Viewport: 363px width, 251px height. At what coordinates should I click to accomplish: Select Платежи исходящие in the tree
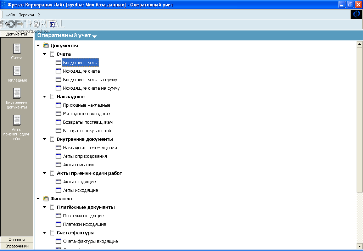click(84, 224)
